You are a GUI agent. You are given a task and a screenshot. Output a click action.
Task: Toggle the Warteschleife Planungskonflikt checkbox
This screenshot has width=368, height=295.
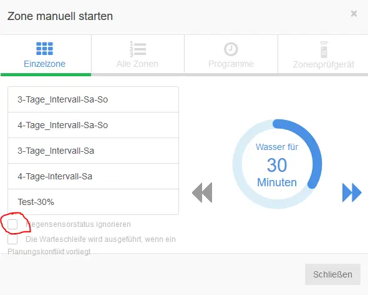click(x=12, y=239)
